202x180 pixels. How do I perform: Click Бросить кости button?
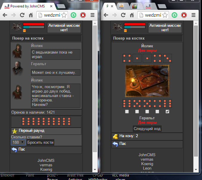click(40, 142)
